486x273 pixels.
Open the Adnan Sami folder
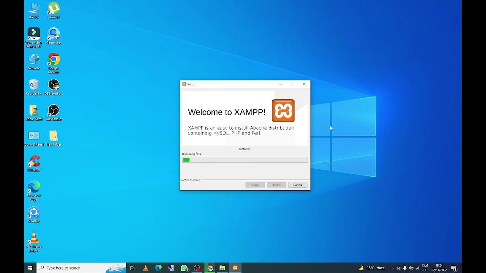(34, 113)
